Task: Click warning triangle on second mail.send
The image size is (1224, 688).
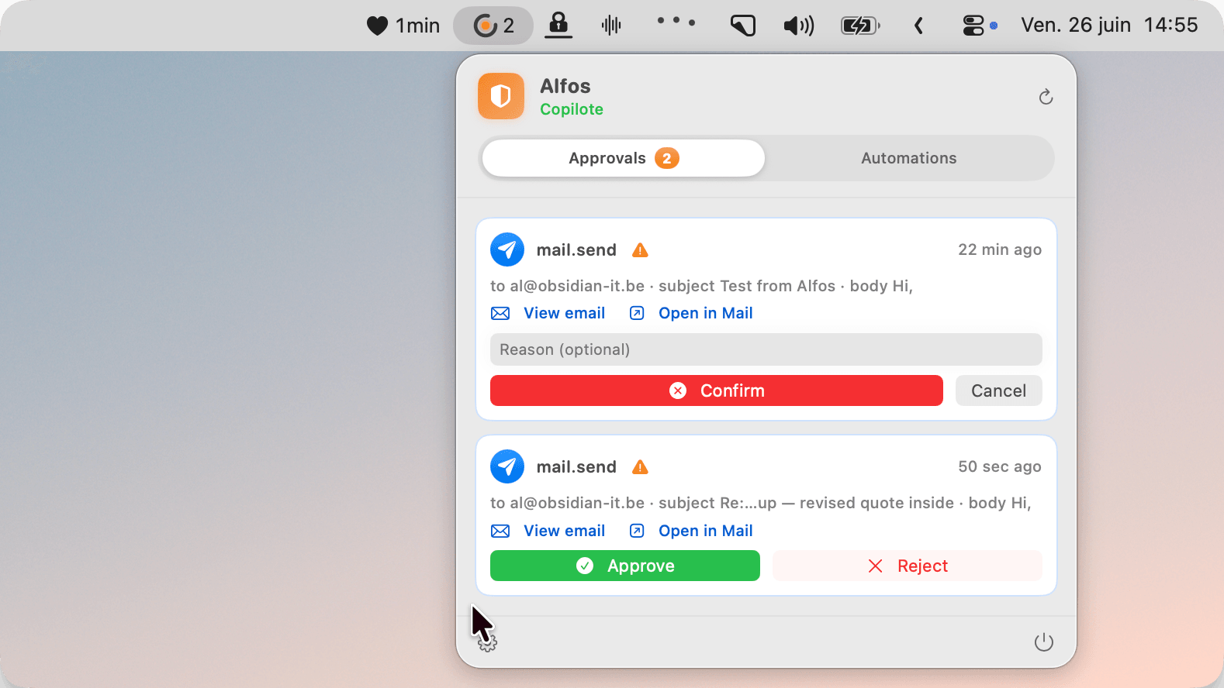Action: coord(640,467)
